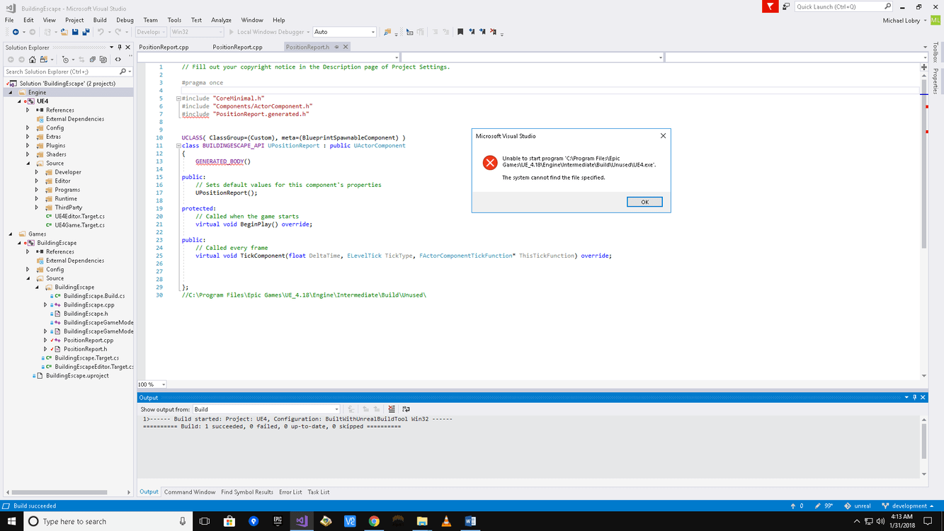Clear all text in the Output window

coord(392,409)
